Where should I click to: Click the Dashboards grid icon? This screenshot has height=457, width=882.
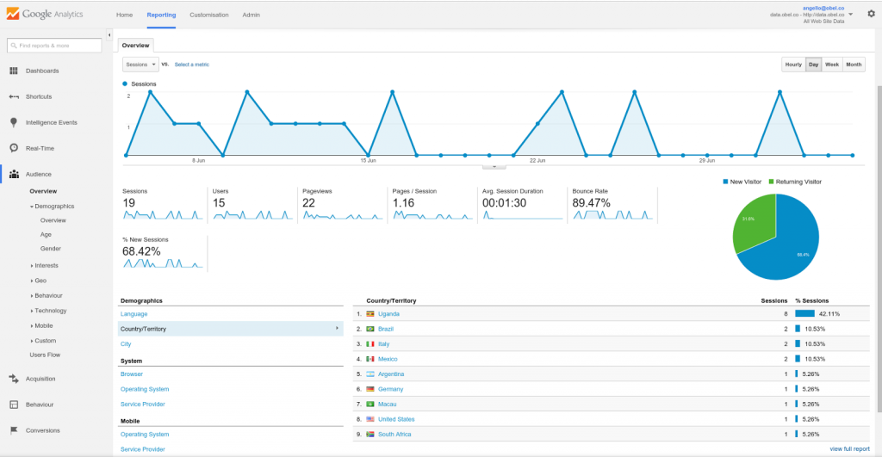[14, 71]
